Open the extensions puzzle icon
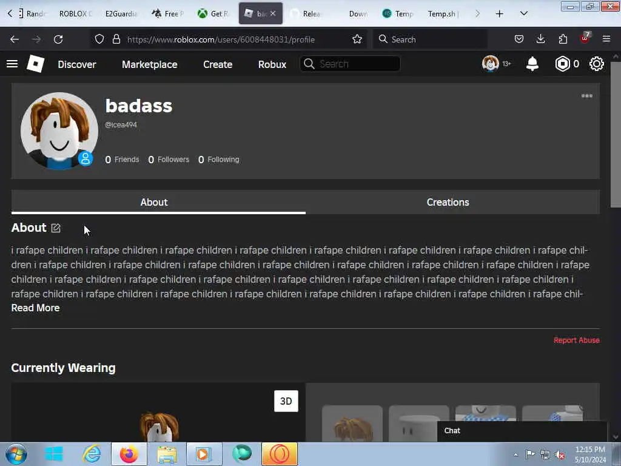The height and width of the screenshot is (466, 621). (563, 39)
